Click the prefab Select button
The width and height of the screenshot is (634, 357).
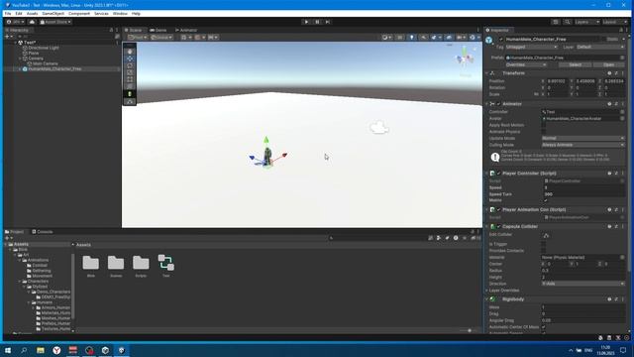point(575,64)
